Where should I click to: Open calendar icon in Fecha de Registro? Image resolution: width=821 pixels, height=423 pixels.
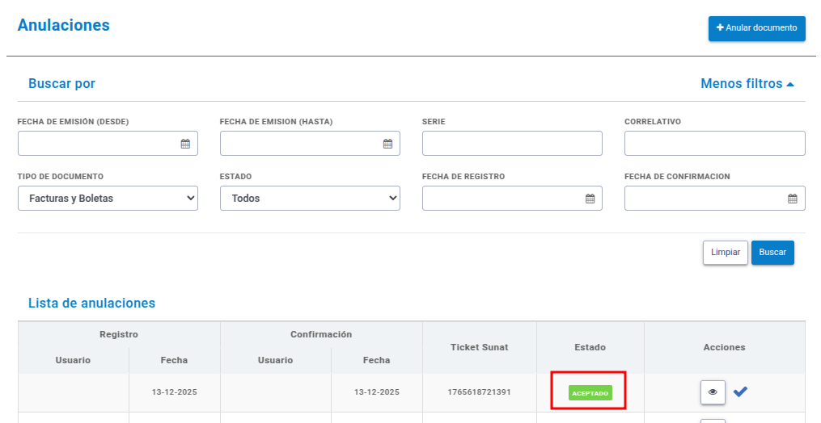(x=590, y=199)
